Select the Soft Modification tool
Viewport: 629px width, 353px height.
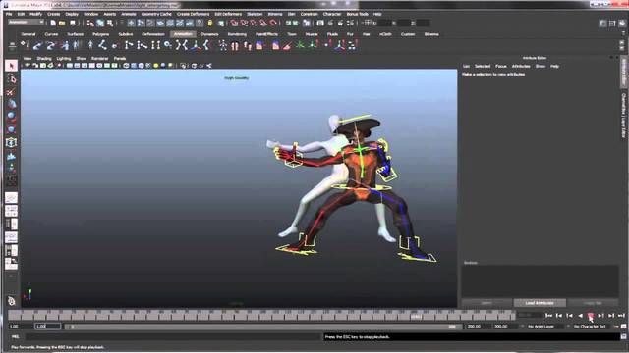[x=11, y=156]
